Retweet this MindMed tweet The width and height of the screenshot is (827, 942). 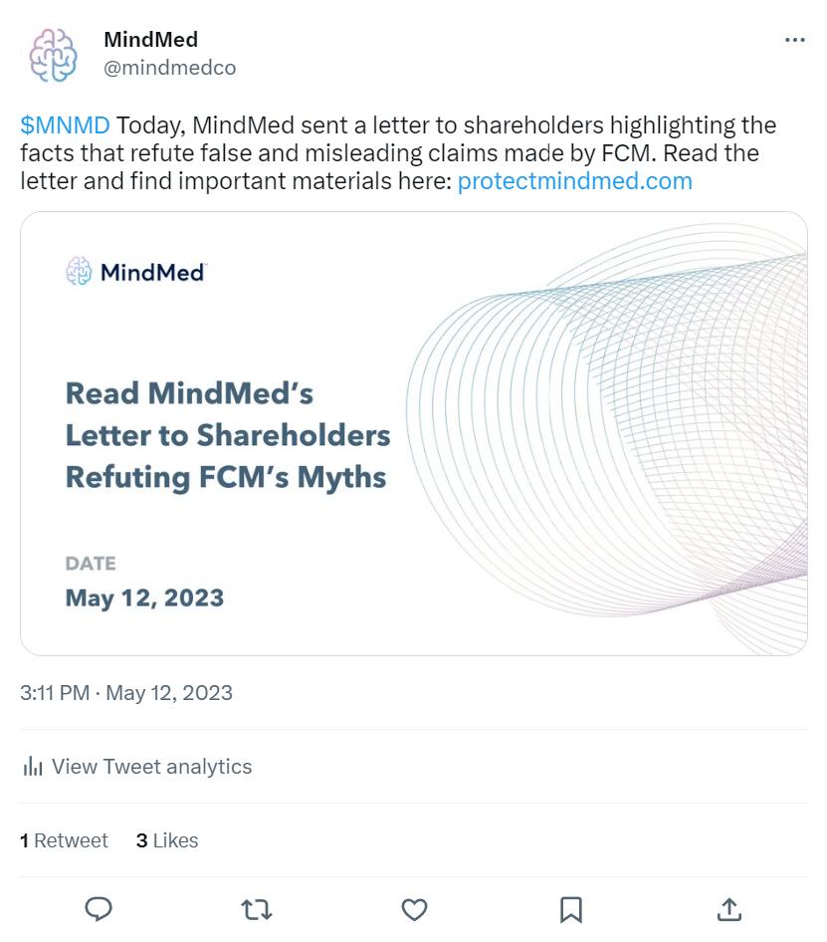coord(257,909)
